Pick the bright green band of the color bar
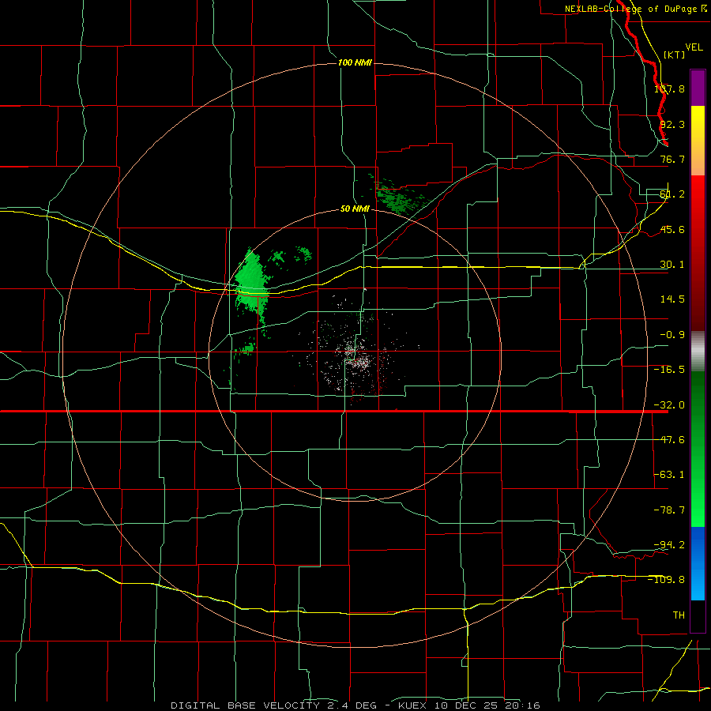 [x=698, y=449]
